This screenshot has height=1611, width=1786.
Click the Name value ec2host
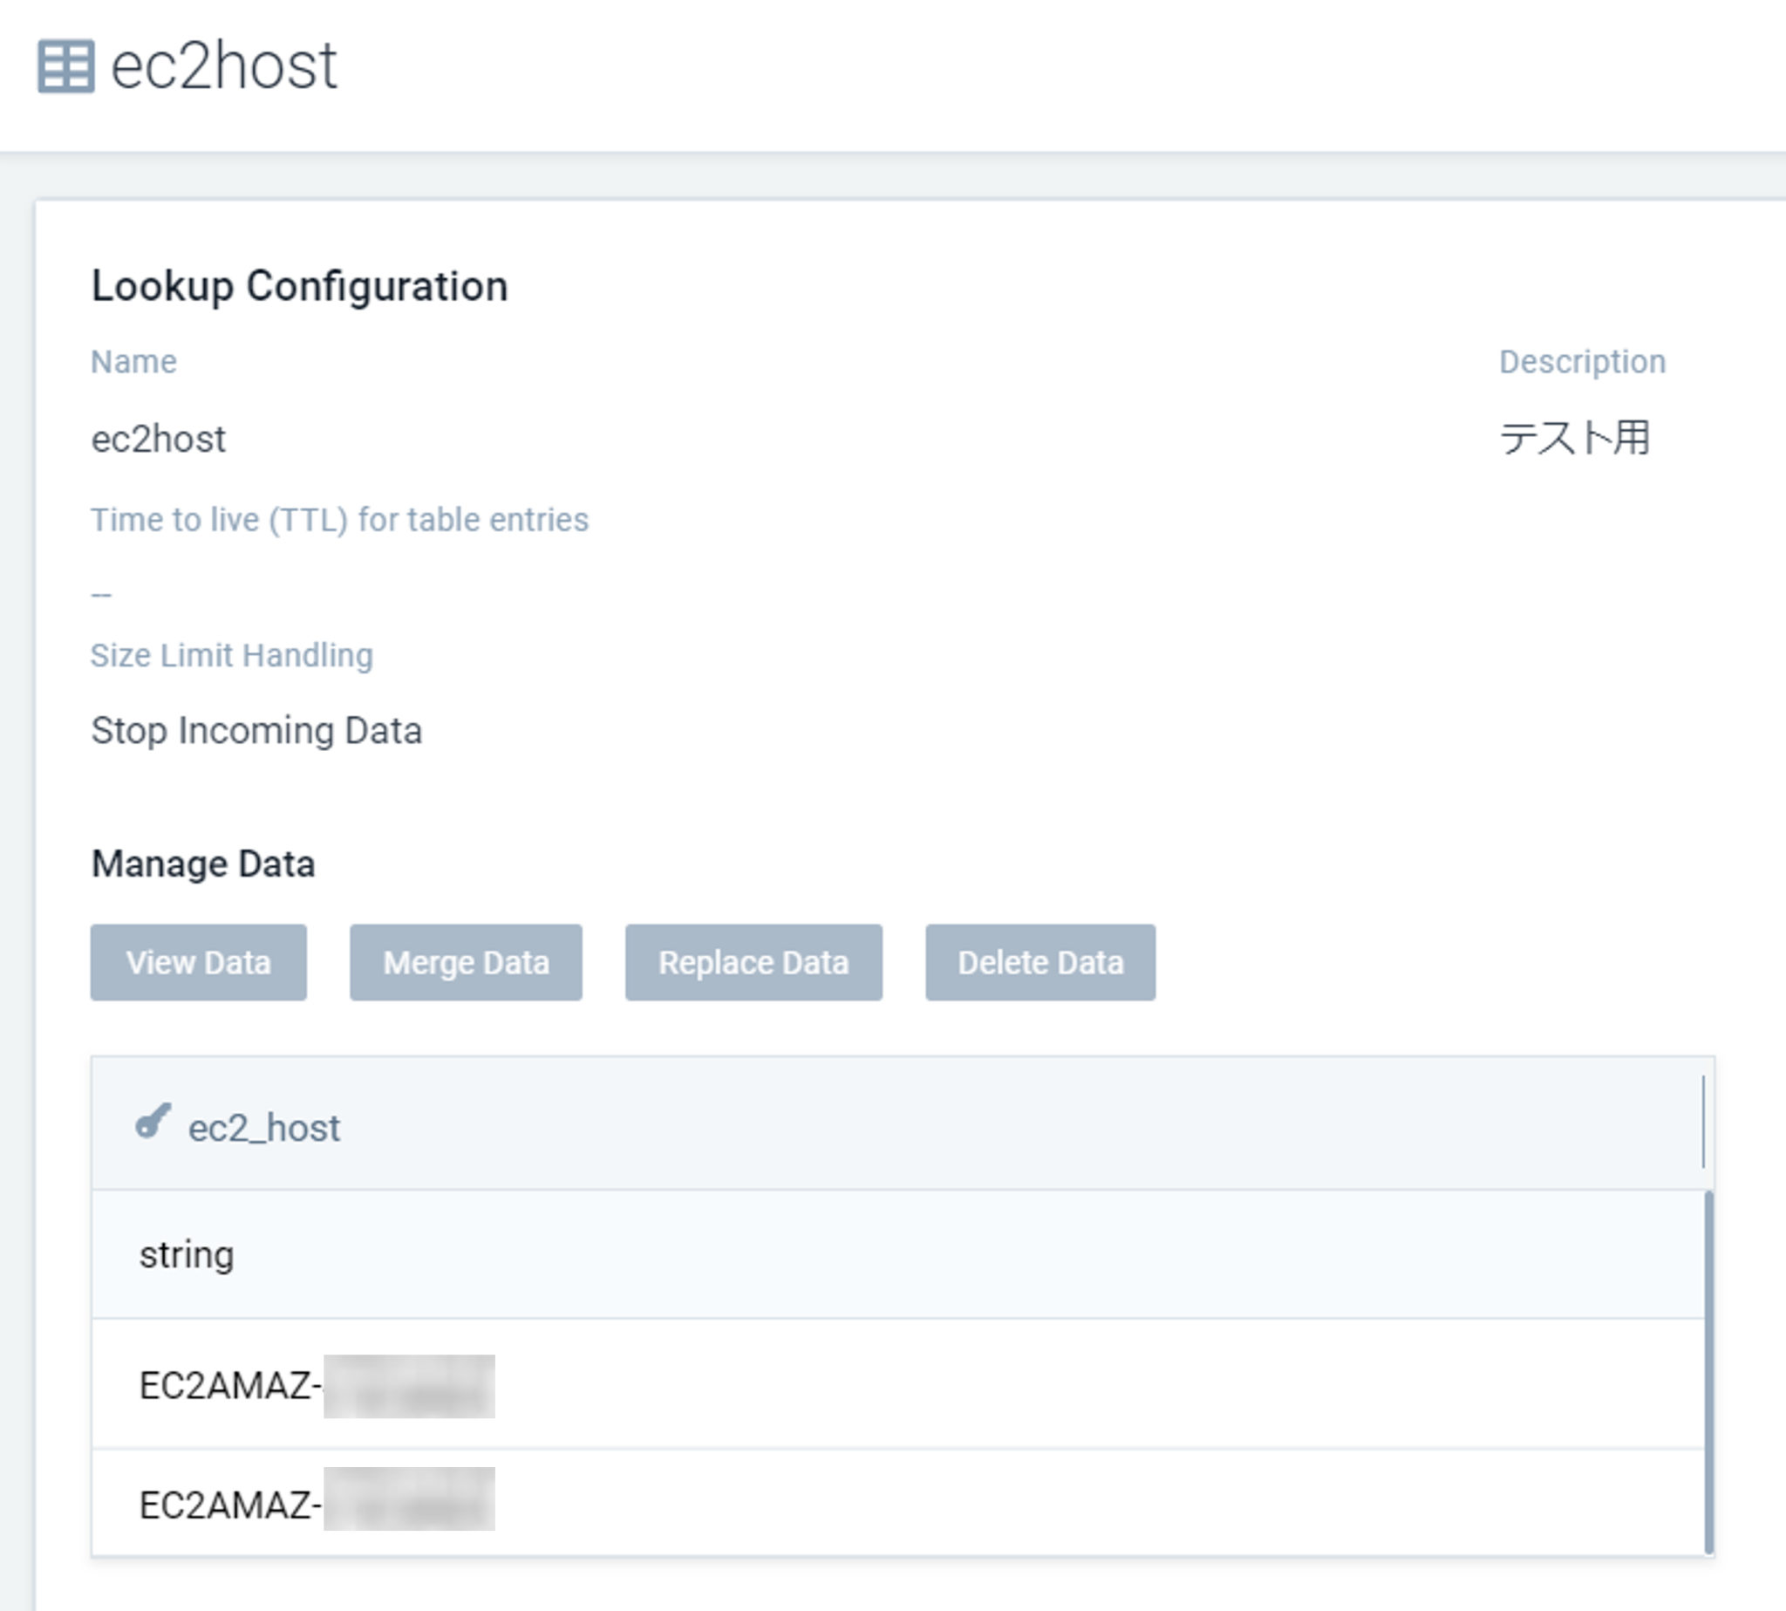(158, 437)
